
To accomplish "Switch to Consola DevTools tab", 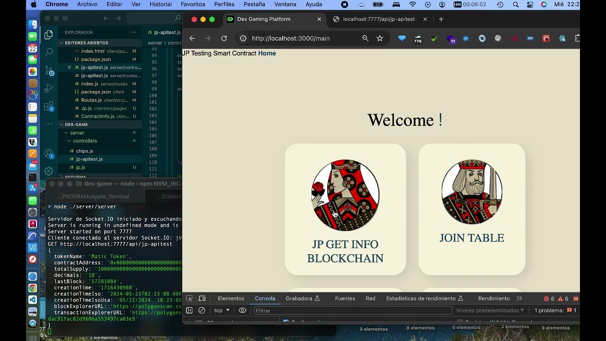I will click(x=265, y=298).
